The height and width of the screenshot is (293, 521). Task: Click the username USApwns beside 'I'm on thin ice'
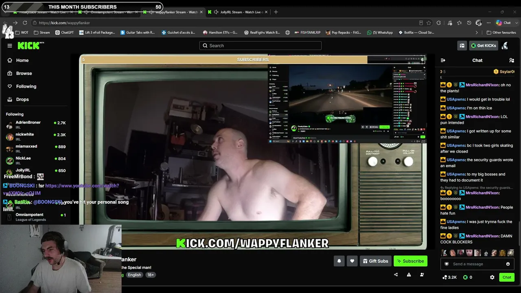point(456,108)
